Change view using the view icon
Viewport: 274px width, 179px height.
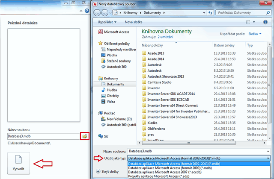tap(248, 22)
